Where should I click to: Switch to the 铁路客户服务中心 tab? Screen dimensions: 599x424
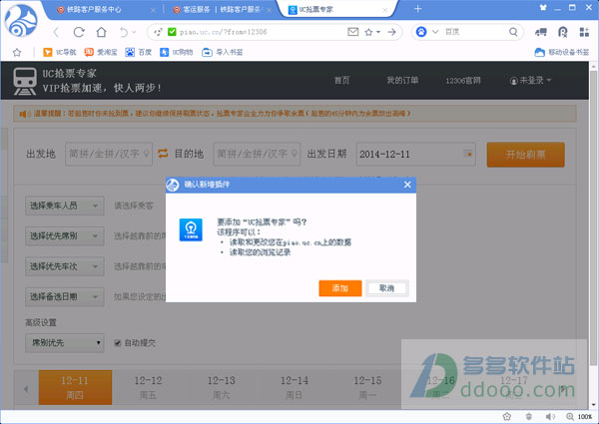coord(104,10)
